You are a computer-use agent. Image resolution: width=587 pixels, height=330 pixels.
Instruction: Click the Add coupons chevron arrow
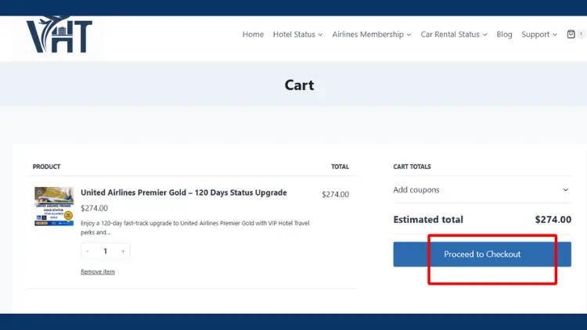566,190
